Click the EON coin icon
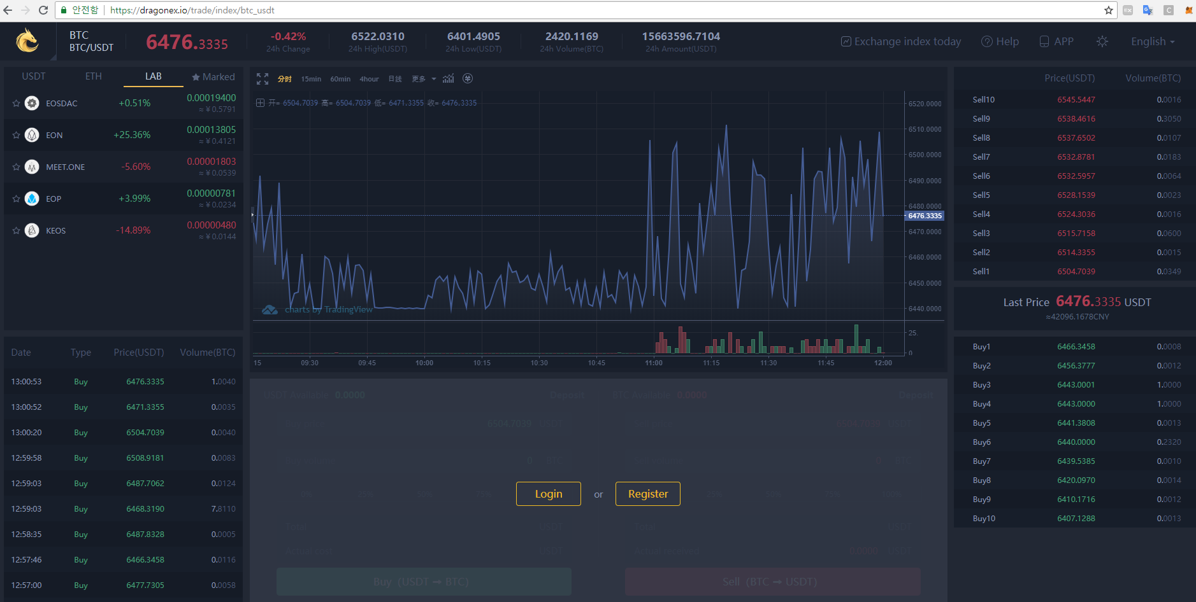 [32, 135]
